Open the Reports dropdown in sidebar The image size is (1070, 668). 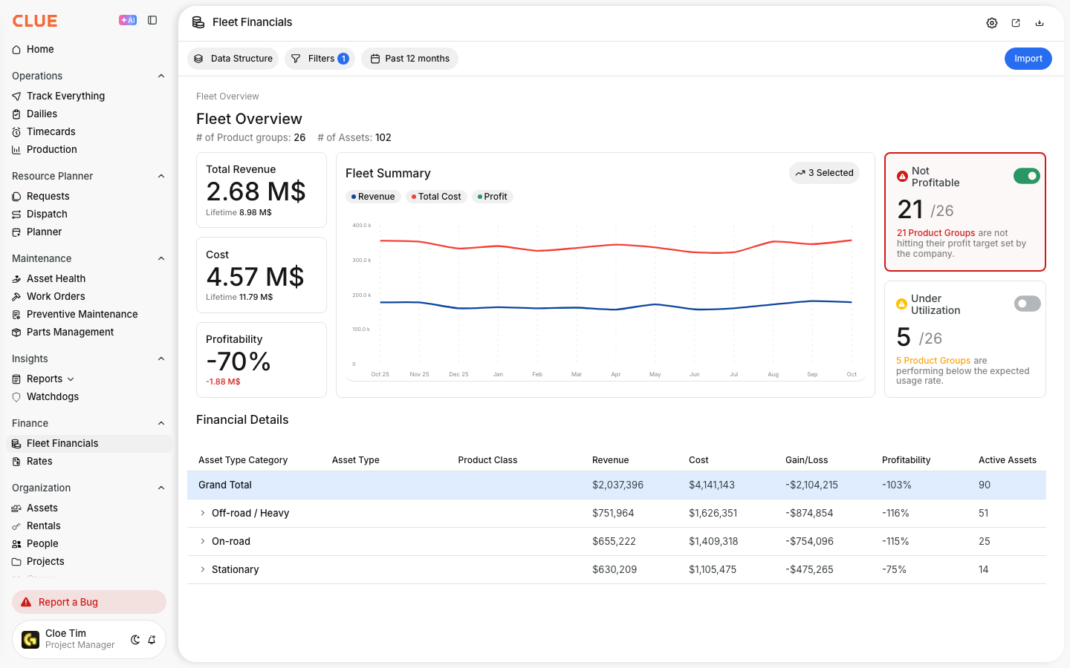point(51,379)
